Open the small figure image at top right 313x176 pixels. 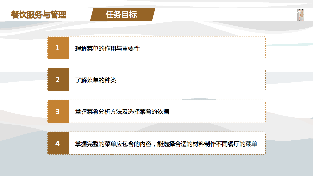click(x=300, y=15)
